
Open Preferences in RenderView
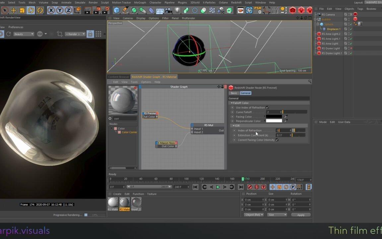16,27
